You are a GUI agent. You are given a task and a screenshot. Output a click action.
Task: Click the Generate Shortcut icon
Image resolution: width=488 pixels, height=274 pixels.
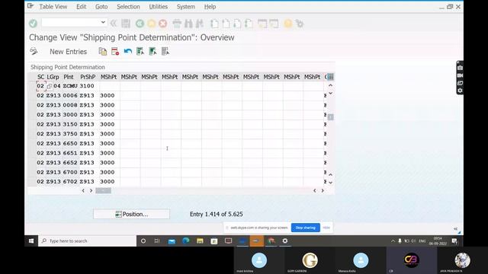[x=274, y=24]
